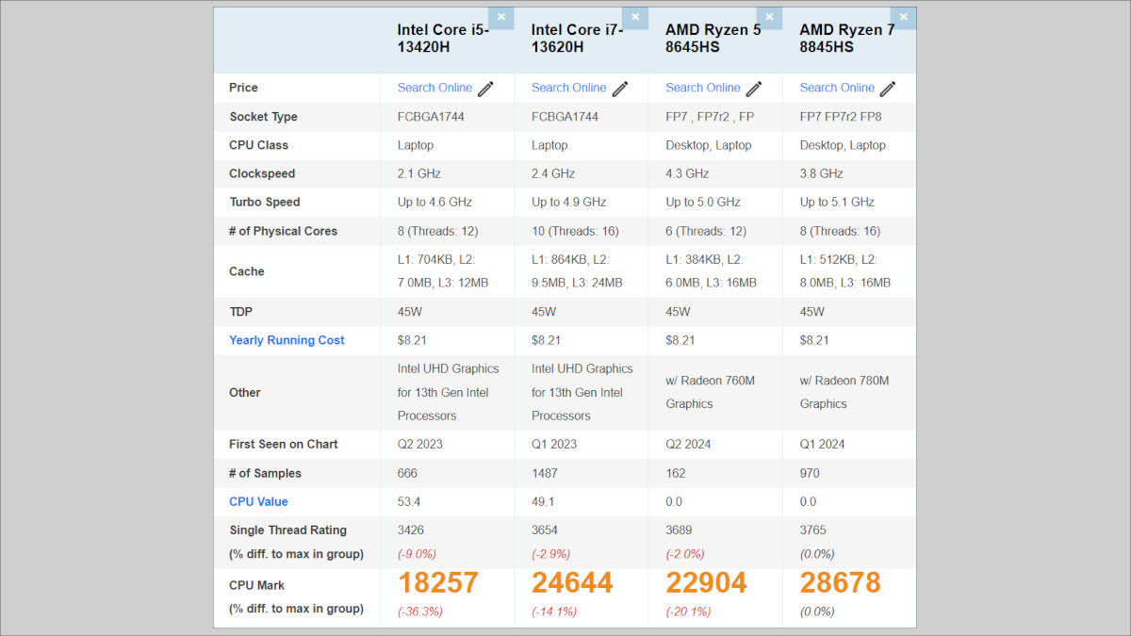The image size is (1131, 636).
Task: Remove AMD Ryzen 7 8845HS column
Action: pyautogui.click(x=904, y=17)
